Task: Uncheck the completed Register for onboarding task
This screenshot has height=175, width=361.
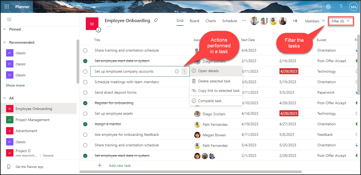Action: [85, 103]
